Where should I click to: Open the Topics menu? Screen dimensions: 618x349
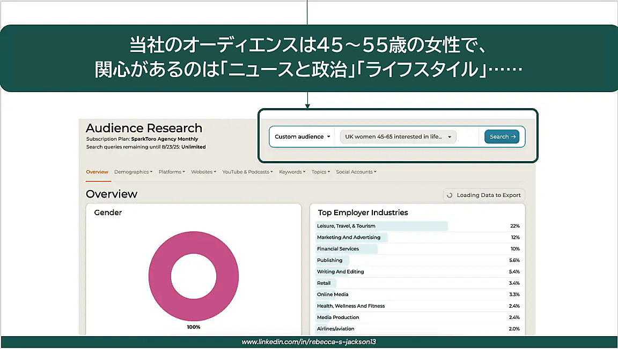click(320, 172)
